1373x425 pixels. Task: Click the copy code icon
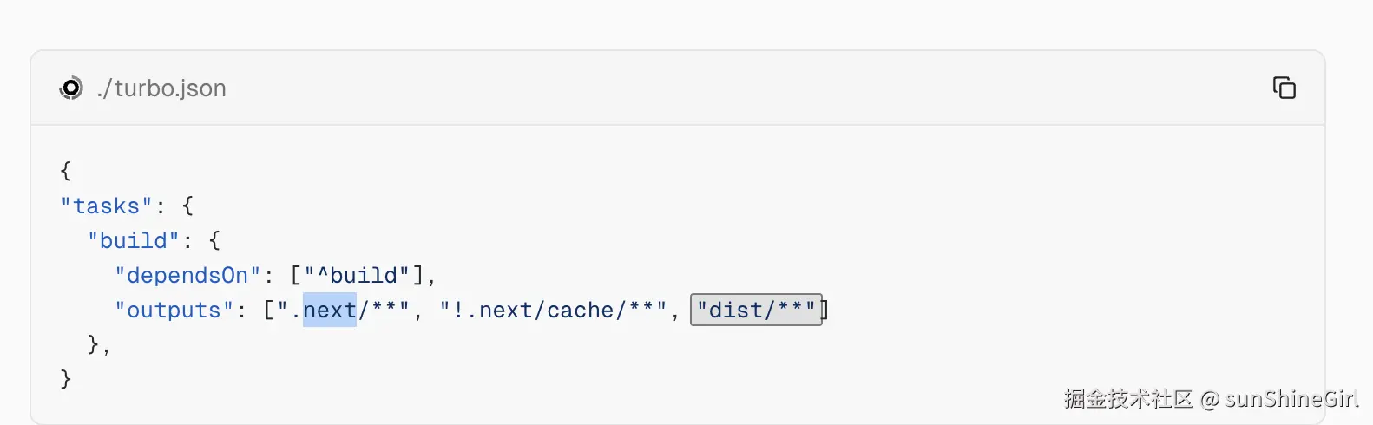[1284, 88]
